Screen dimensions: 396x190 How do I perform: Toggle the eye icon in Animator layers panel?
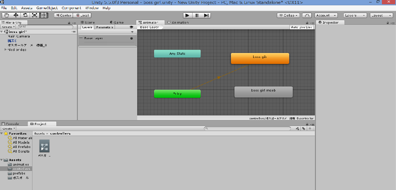132,27
